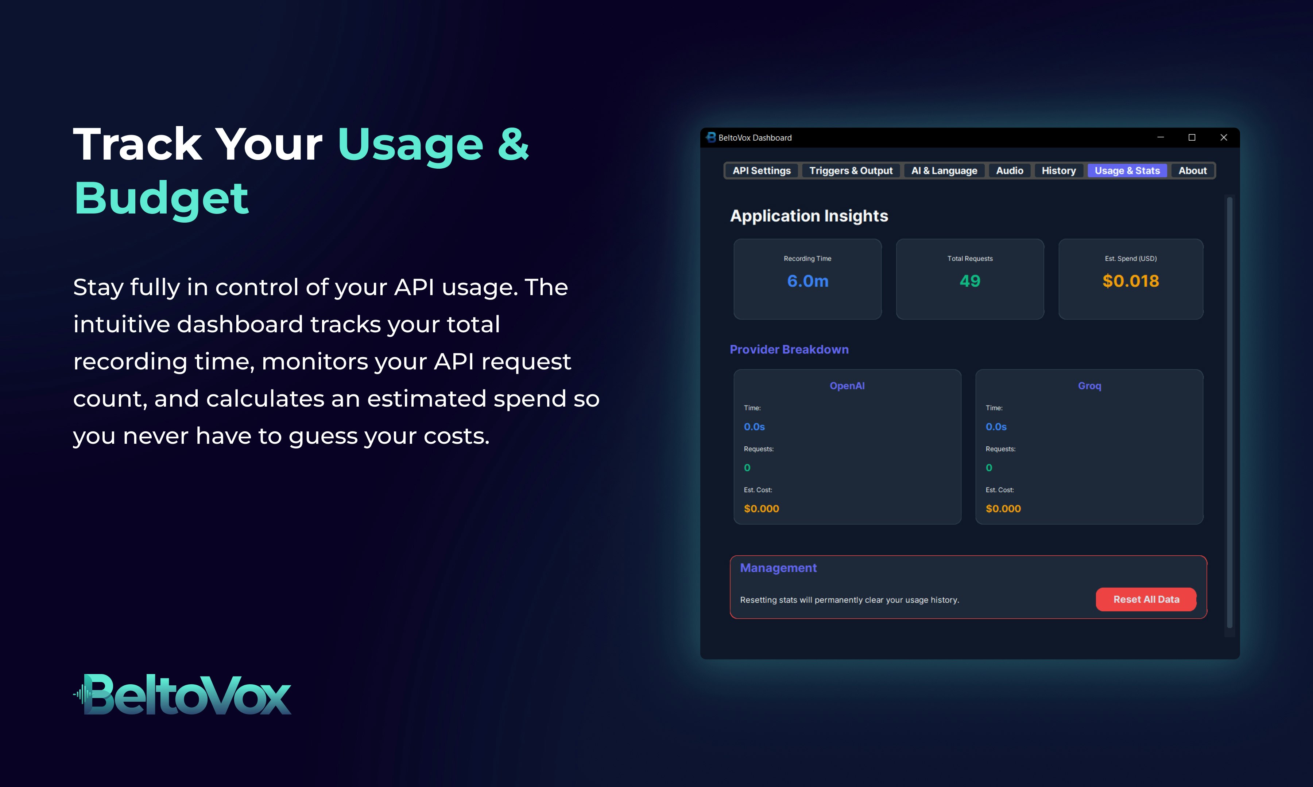Click the vertical scrollbar in dashboard
Image resolution: width=1313 pixels, height=787 pixels.
[1229, 414]
